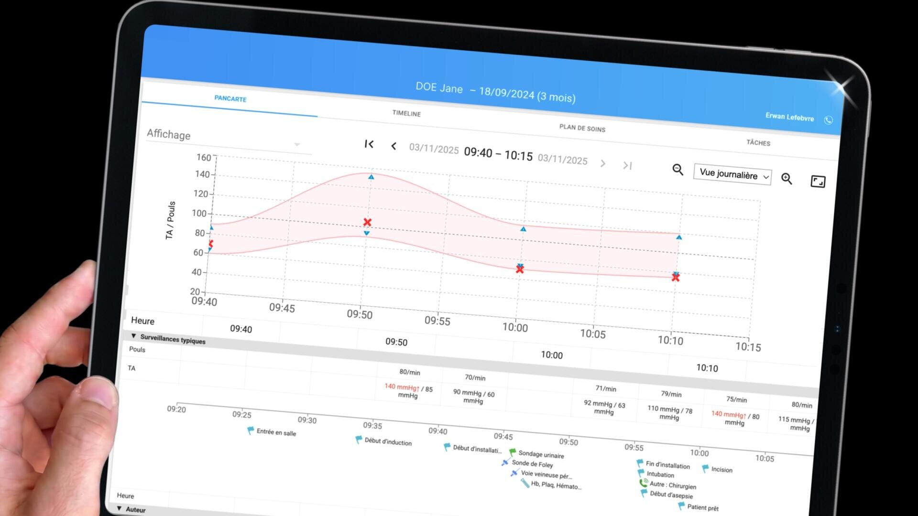Select the 90 mmHg / 60 mmHg reading
The height and width of the screenshot is (516, 918).
click(x=474, y=397)
